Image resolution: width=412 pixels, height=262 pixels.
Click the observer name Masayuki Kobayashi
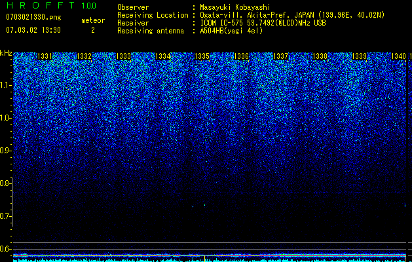pyautogui.click(x=235, y=7)
